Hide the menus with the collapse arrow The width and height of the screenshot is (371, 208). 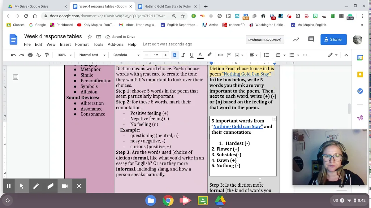pyautogui.click(x=346, y=55)
